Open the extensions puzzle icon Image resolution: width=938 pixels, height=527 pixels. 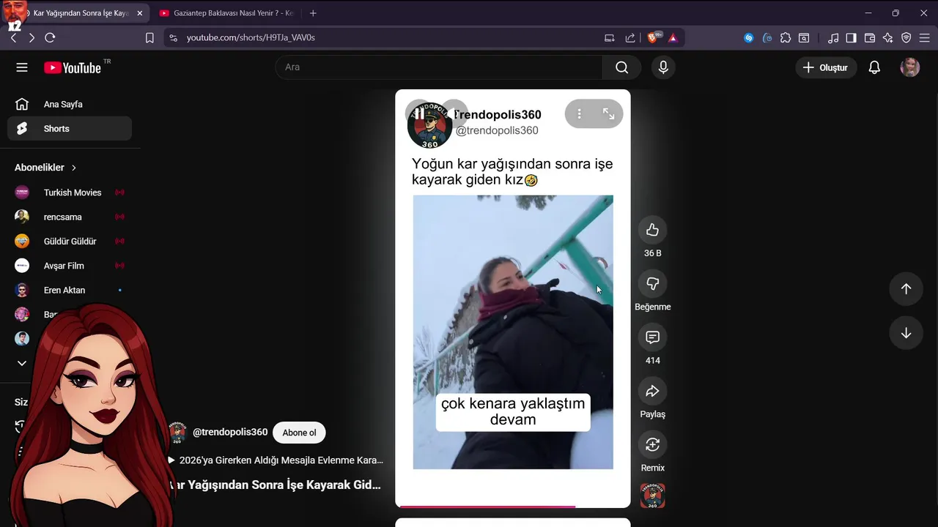[x=786, y=37]
